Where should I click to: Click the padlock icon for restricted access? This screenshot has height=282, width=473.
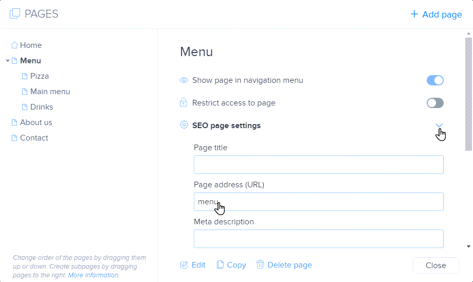point(184,102)
